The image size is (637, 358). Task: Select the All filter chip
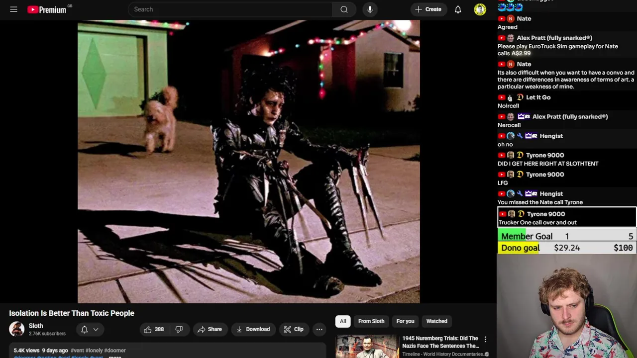click(x=343, y=321)
